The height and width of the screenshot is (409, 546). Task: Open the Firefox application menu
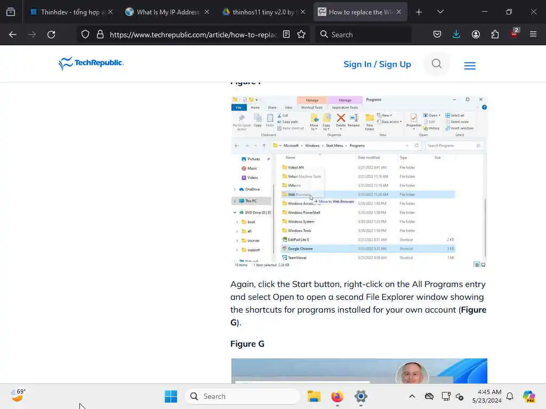533,35
